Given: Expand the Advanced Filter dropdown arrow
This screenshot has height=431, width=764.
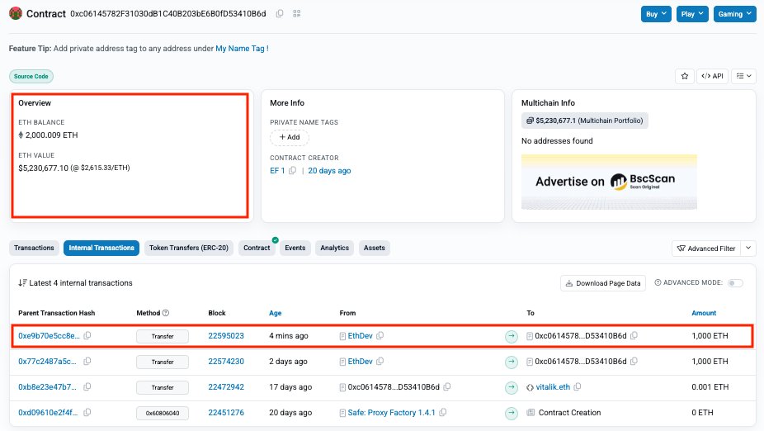Looking at the screenshot, I should tap(748, 249).
